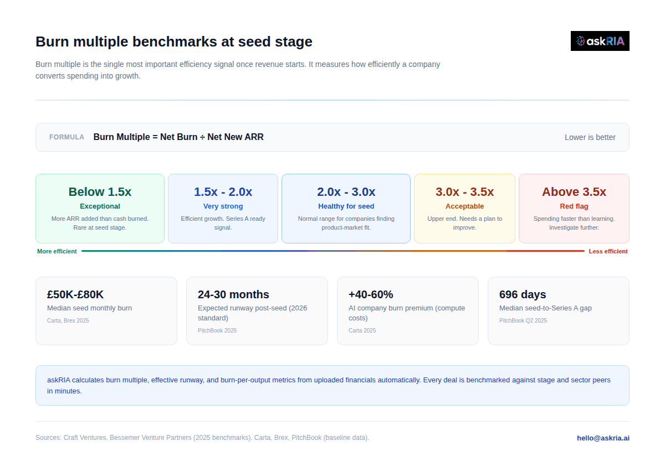Click the FORMULA label
This screenshot has width=665, height=472.
tap(66, 137)
